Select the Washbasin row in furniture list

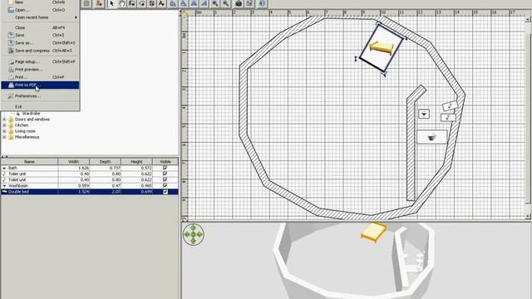click(x=90, y=185)
